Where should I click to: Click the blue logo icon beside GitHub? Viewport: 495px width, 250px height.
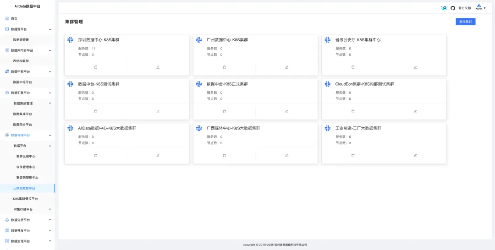pos(444,8)
